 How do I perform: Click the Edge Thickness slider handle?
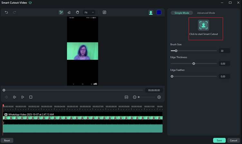[194, 64]
